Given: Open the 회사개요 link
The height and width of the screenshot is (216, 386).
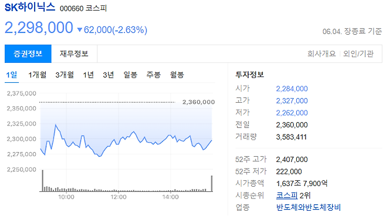Looking at the screenshot, I should [321, 53].
